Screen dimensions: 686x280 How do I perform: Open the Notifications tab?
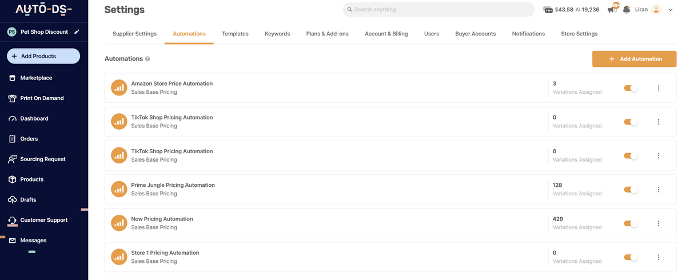click(528, 34)
